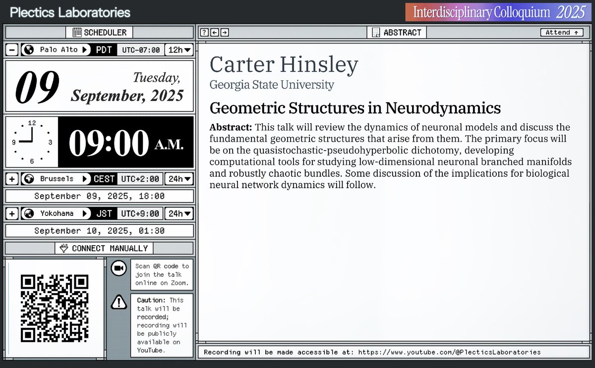Click the Brussels time September 09, 2025, 18:00
Screen dimensions: 595x368
click(99, 196)
